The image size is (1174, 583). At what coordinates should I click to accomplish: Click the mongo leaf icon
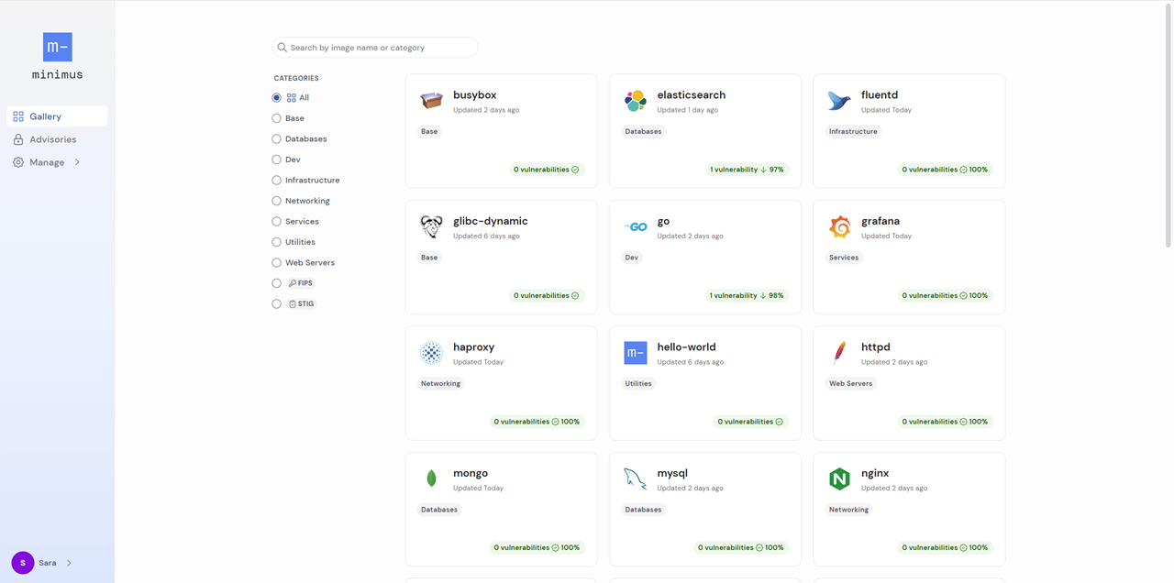click(431, 478)
